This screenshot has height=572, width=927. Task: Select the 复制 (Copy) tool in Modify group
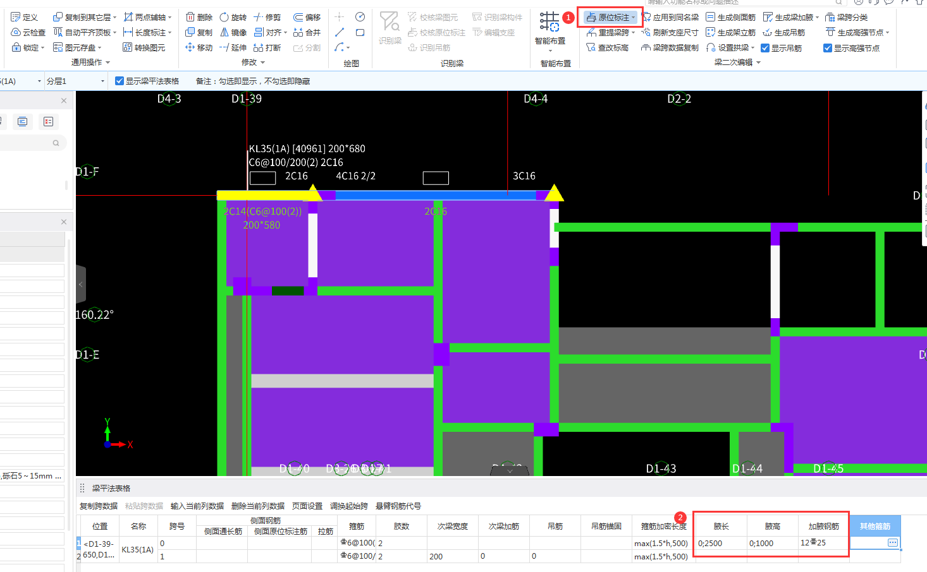pos(199,32)
